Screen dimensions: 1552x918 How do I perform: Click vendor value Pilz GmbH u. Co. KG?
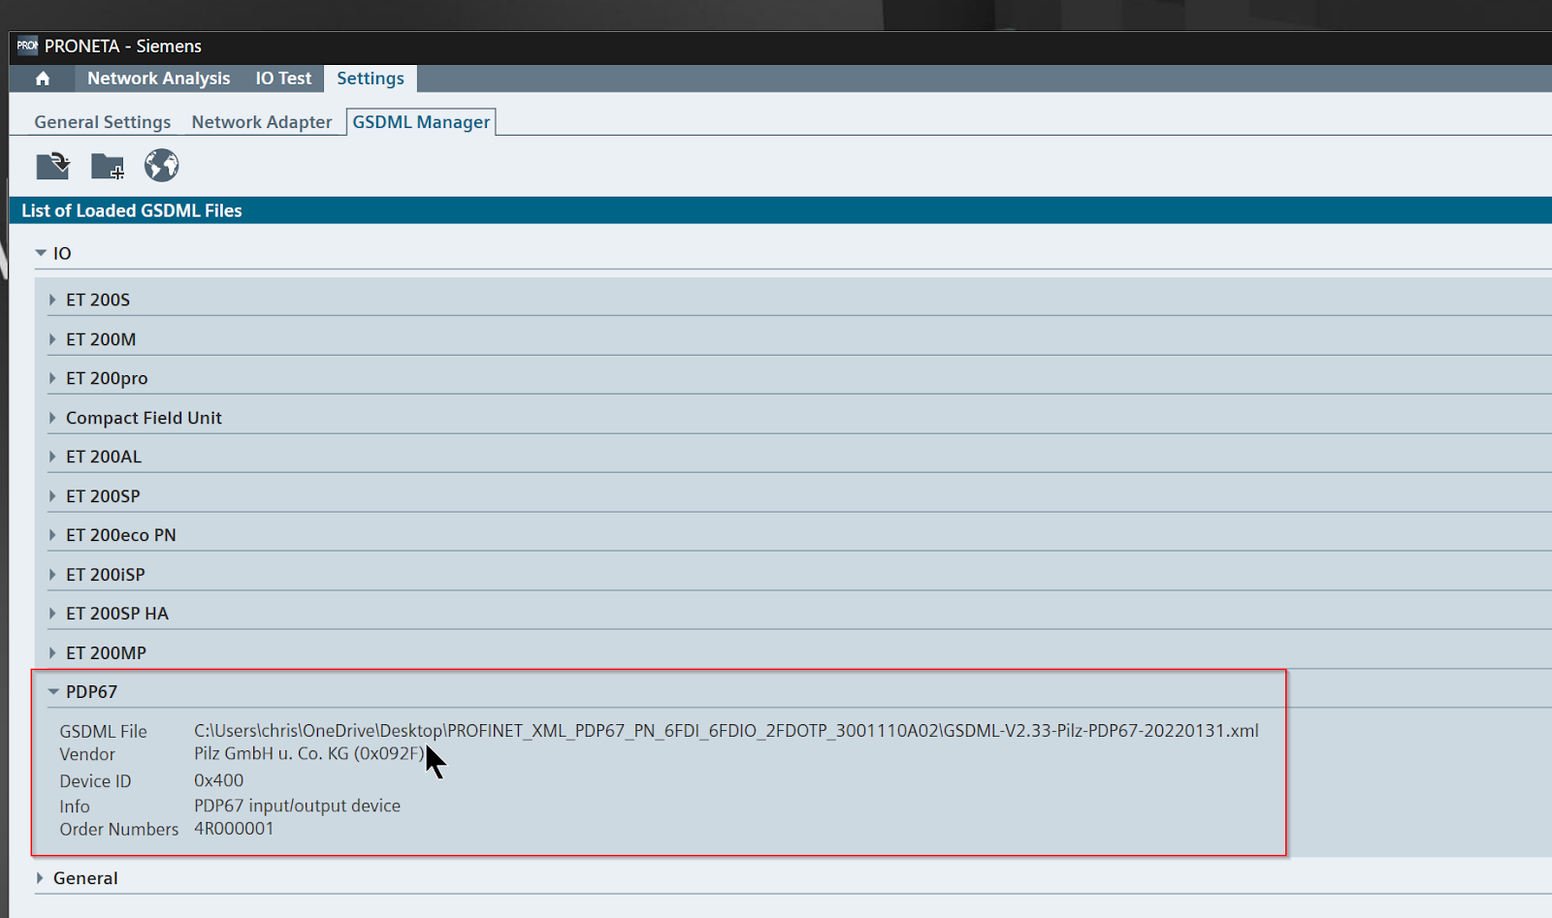pos(309,754)
